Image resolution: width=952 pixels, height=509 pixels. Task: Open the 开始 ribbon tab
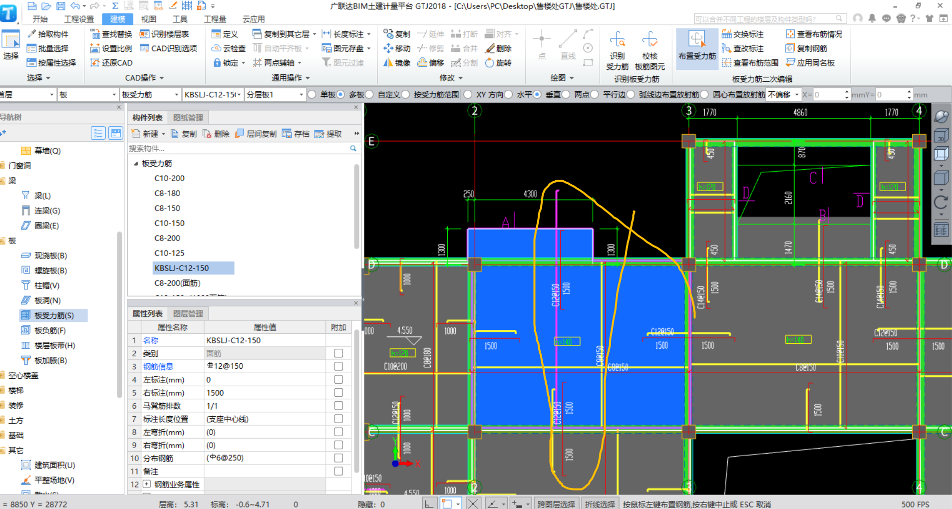point(40,19)
